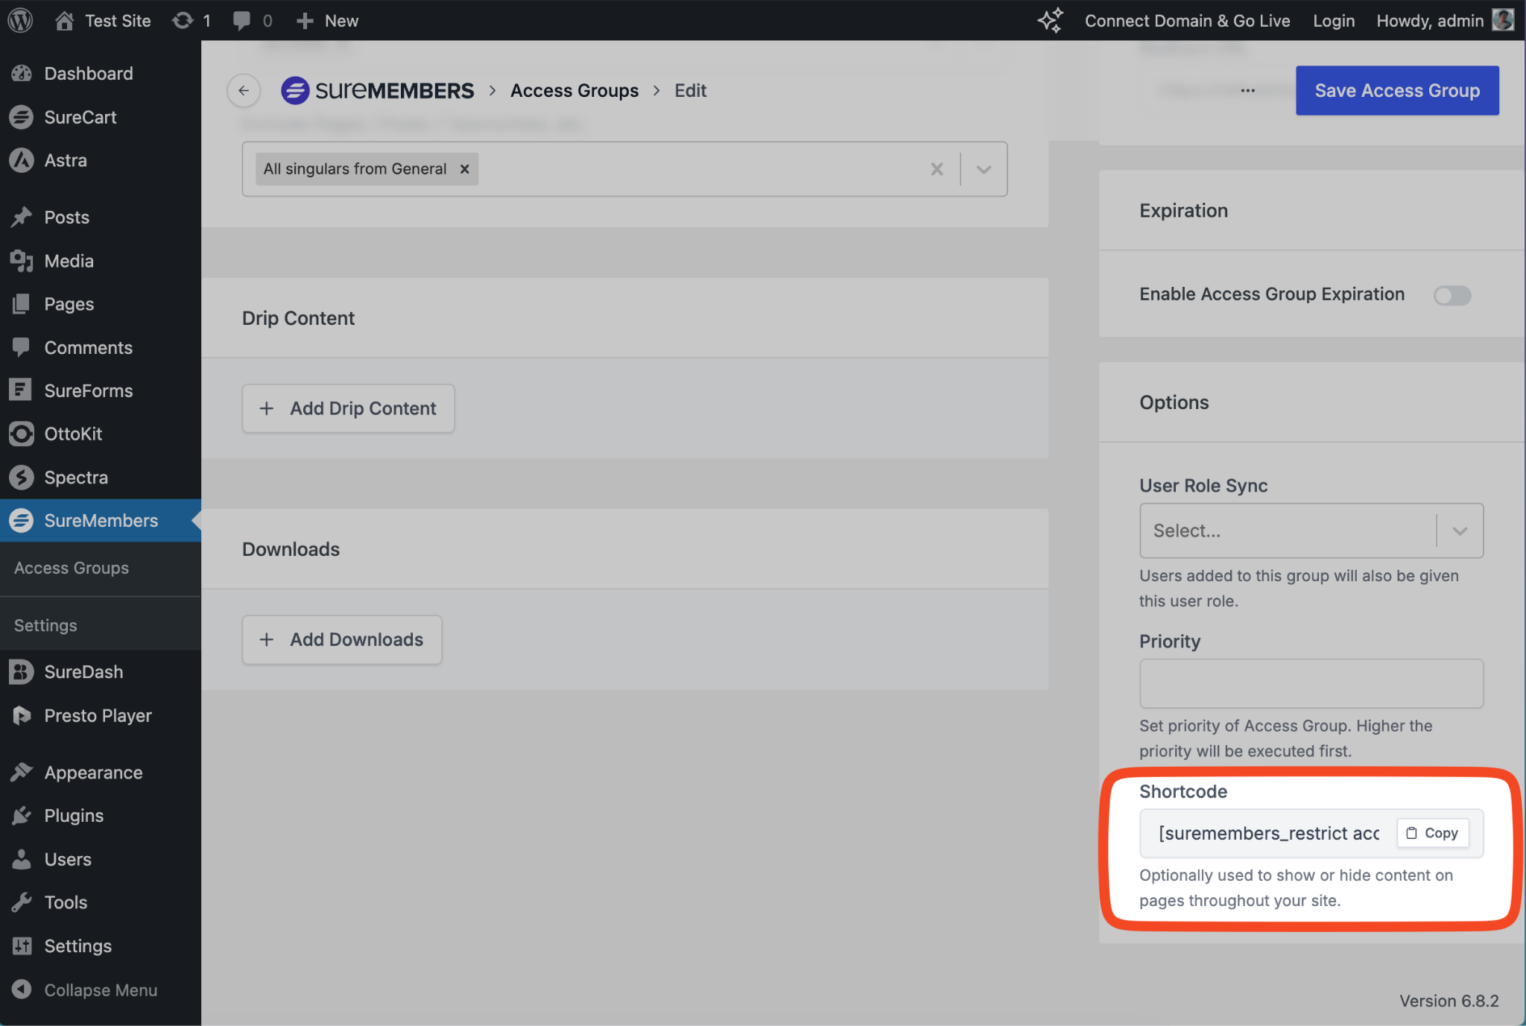Go back using the arrow button

click(244, 90)
